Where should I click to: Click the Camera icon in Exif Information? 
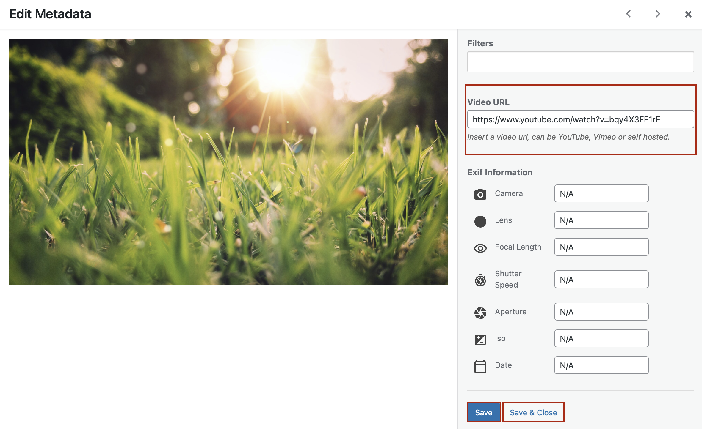pyautogui.click(x=480, y=193)
